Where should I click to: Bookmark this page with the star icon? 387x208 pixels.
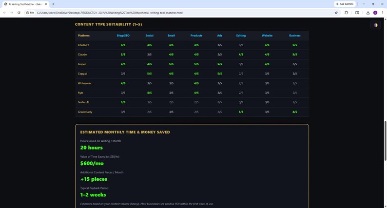[336, 13]
